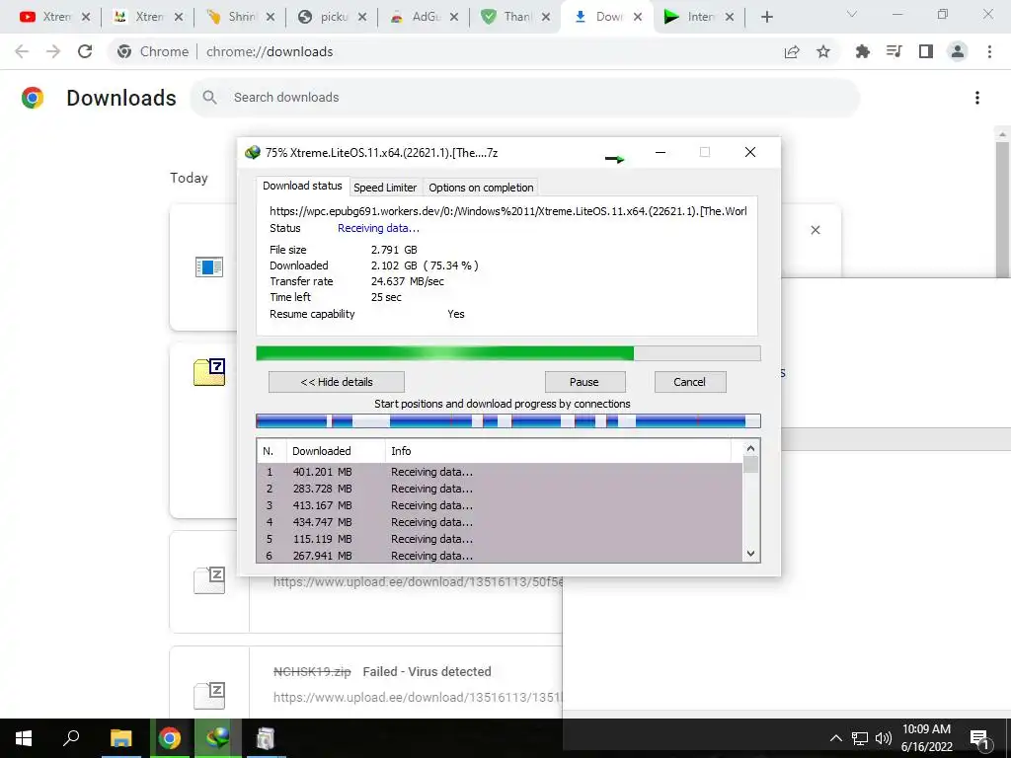Select connection 2 with 283.728 MB

click(x=500, y=489)
